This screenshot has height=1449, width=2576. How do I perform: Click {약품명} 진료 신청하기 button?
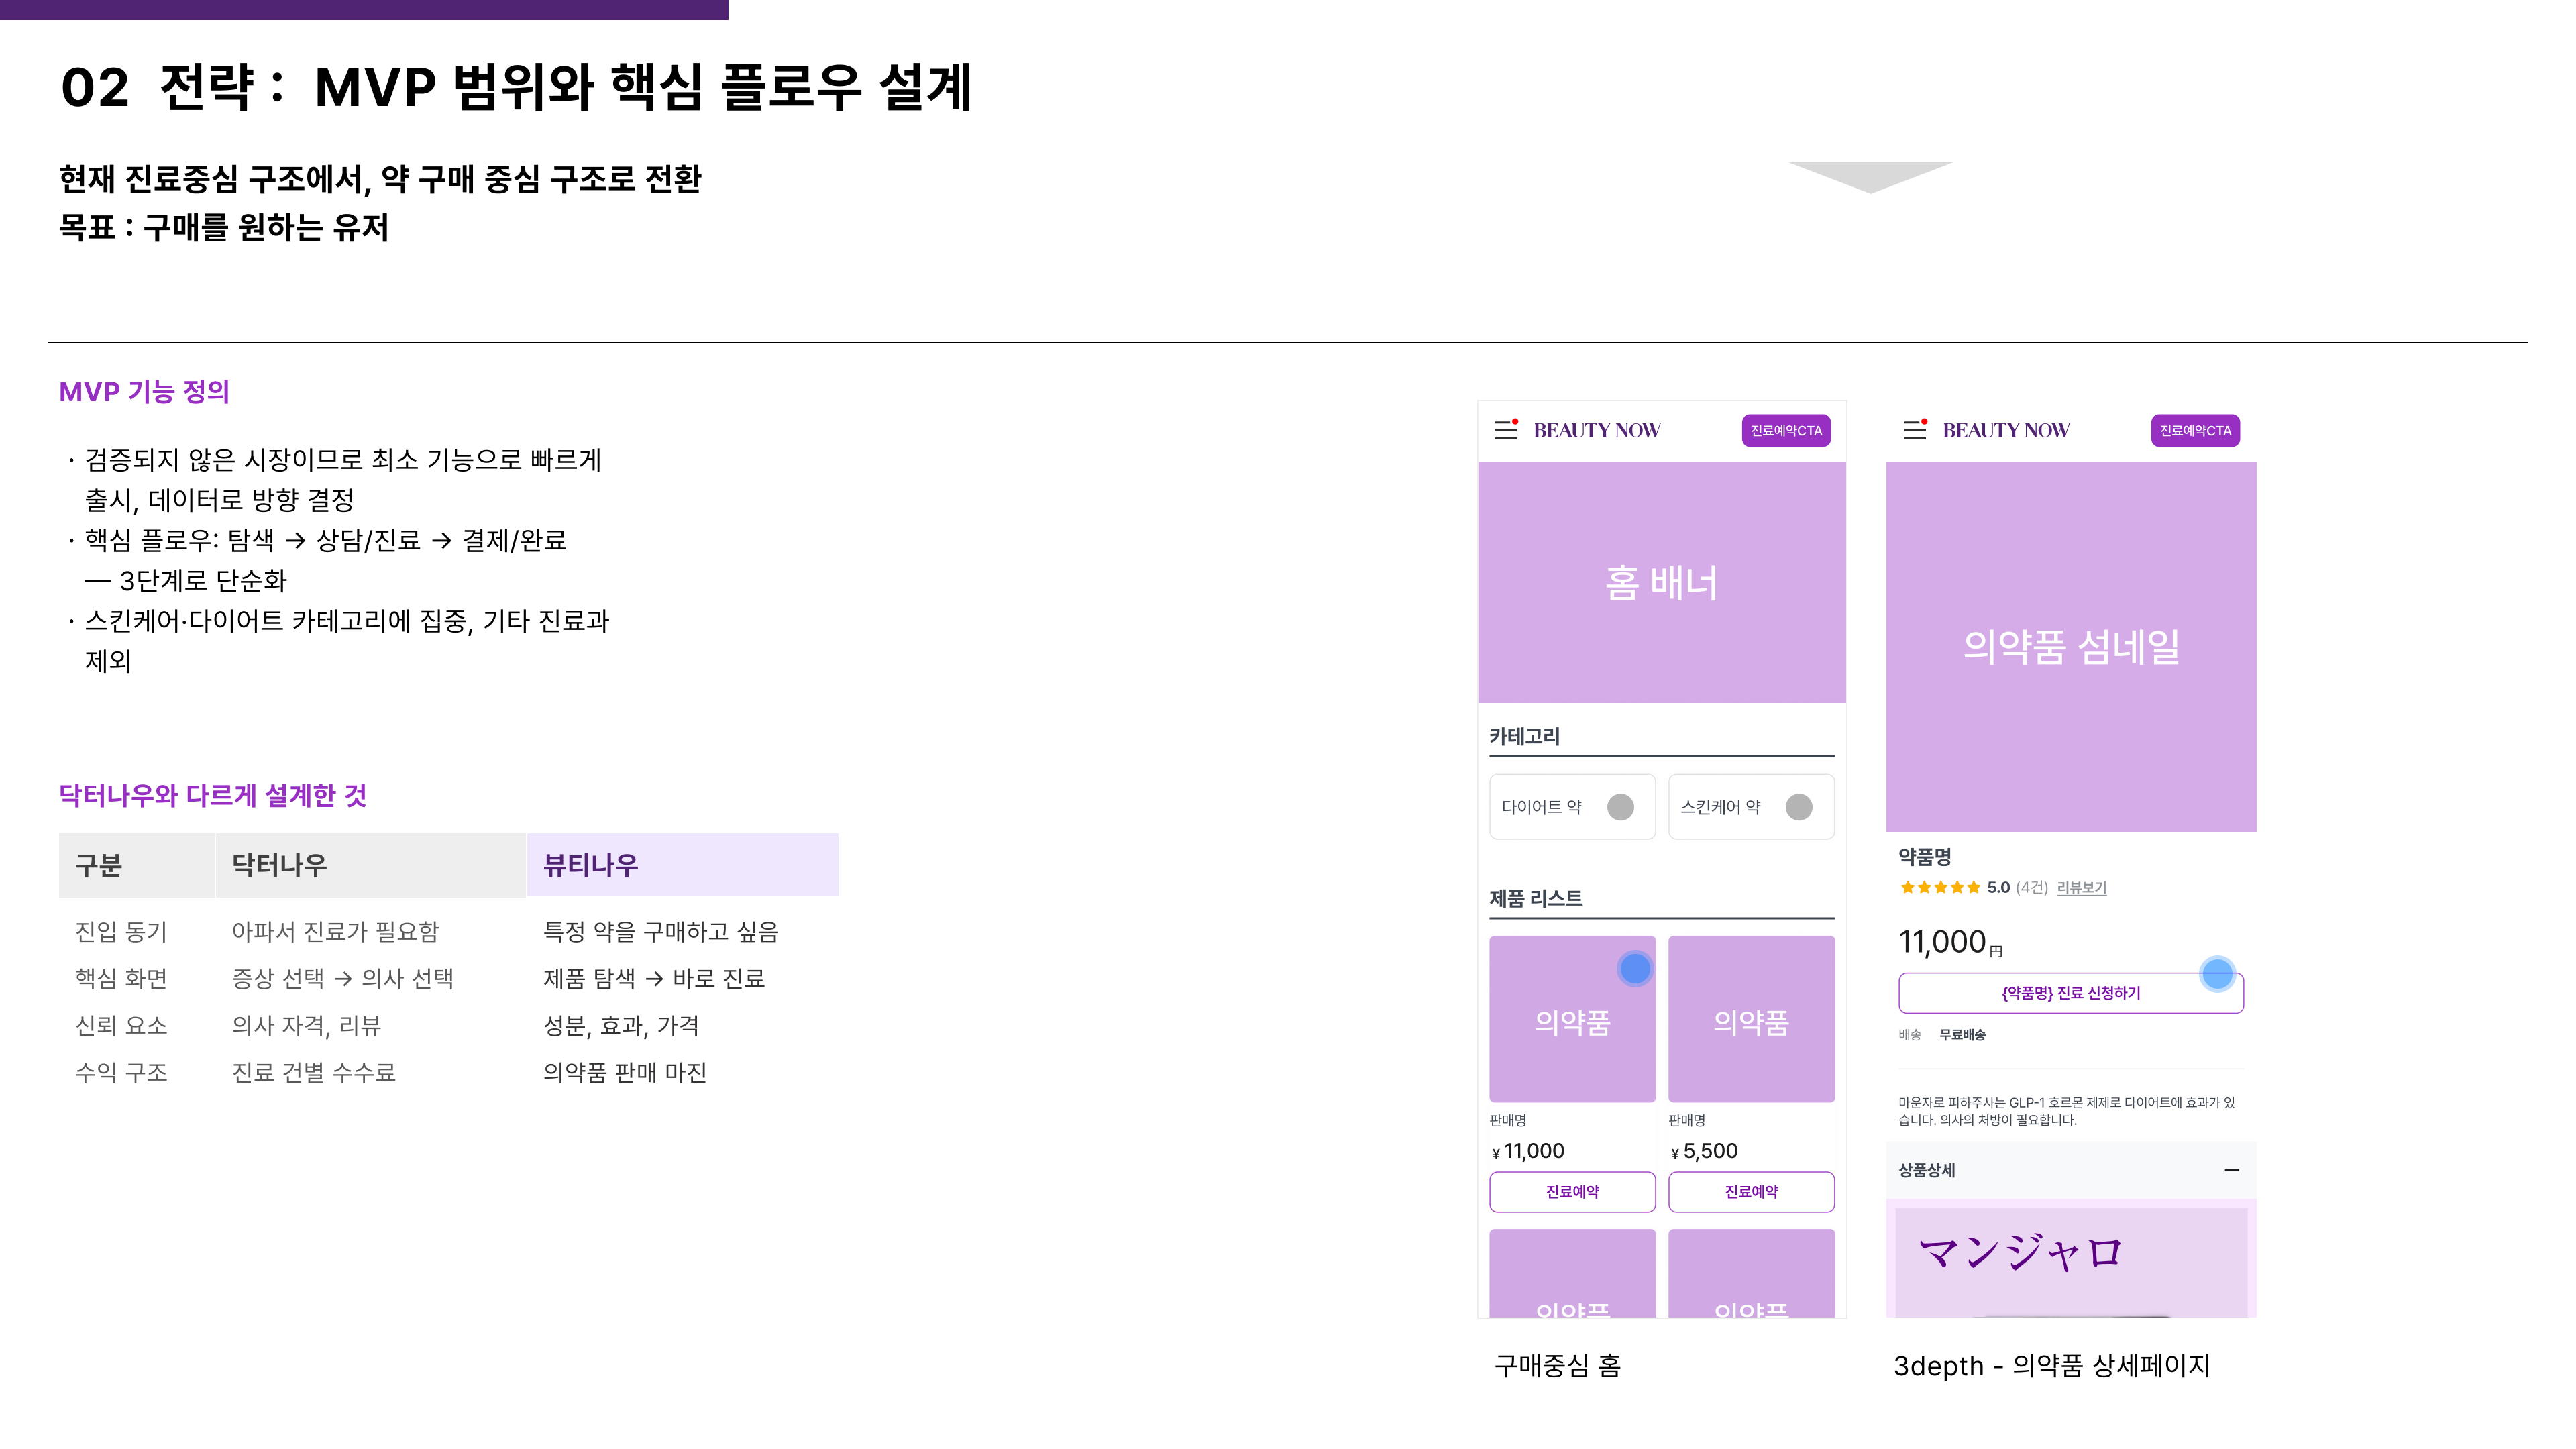click(2071, 993)
